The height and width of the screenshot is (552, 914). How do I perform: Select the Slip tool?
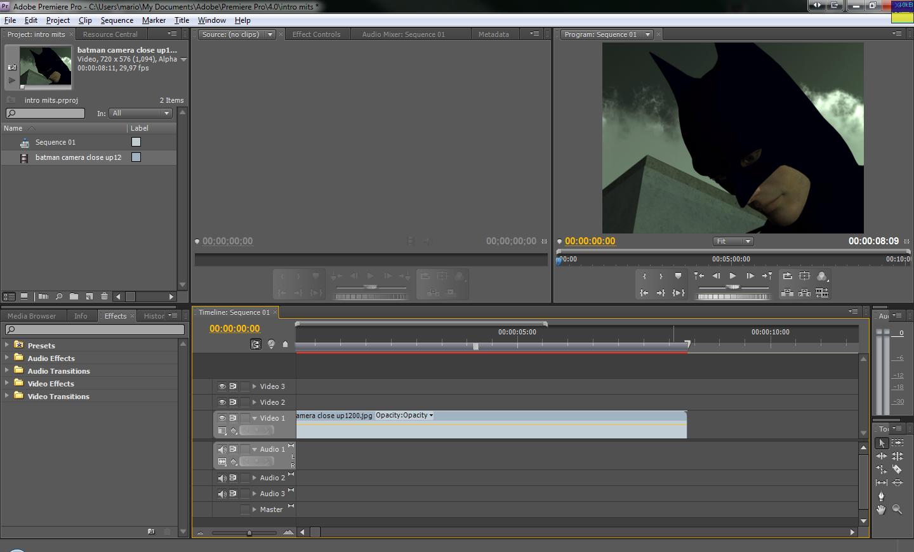(882, 483)
